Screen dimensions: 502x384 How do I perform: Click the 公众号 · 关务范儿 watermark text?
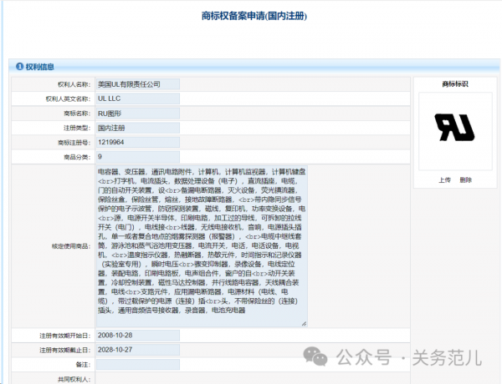tap(410, 358)
